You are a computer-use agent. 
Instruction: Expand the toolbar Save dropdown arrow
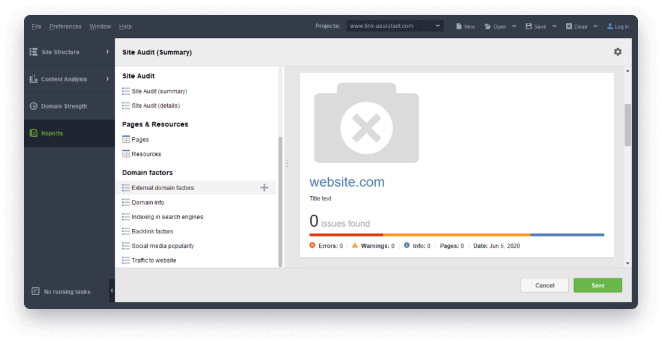pos(554,26)
